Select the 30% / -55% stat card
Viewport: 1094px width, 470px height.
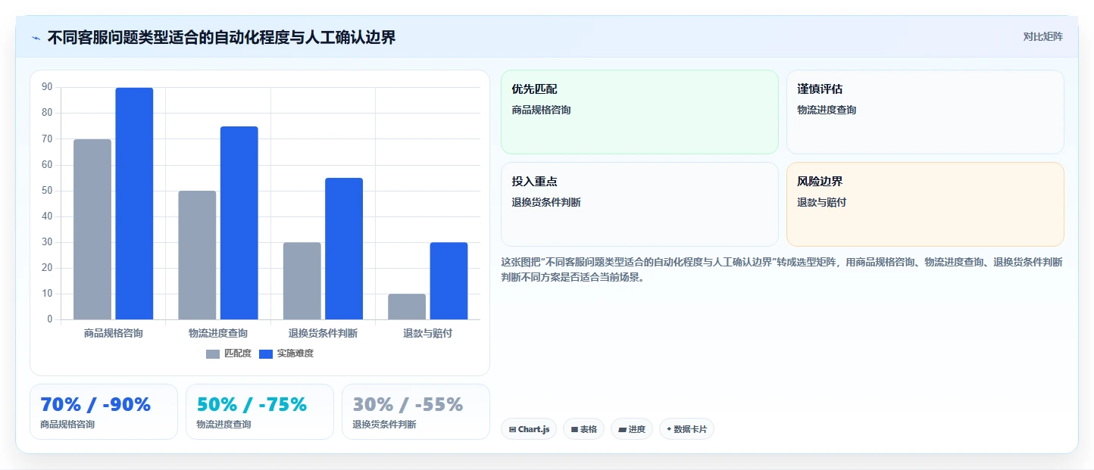(x=416, y=412)
